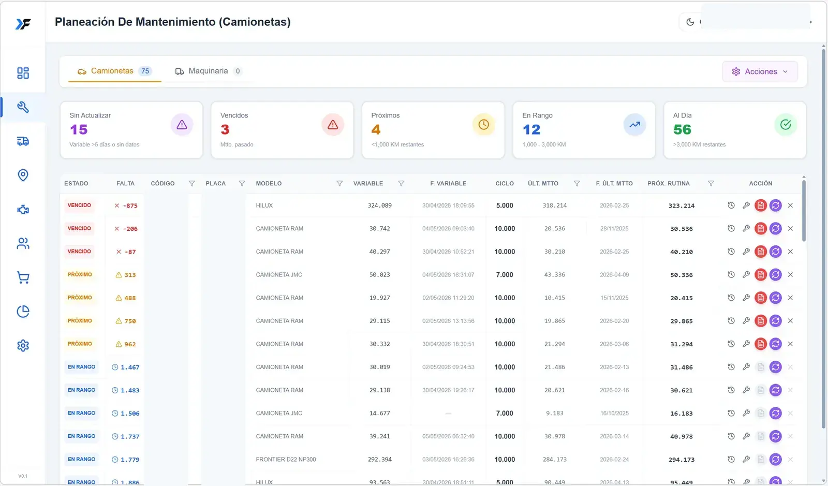Expand the user menu arrow top right
This screenshot has width=828, height=486.
point(810,22)
